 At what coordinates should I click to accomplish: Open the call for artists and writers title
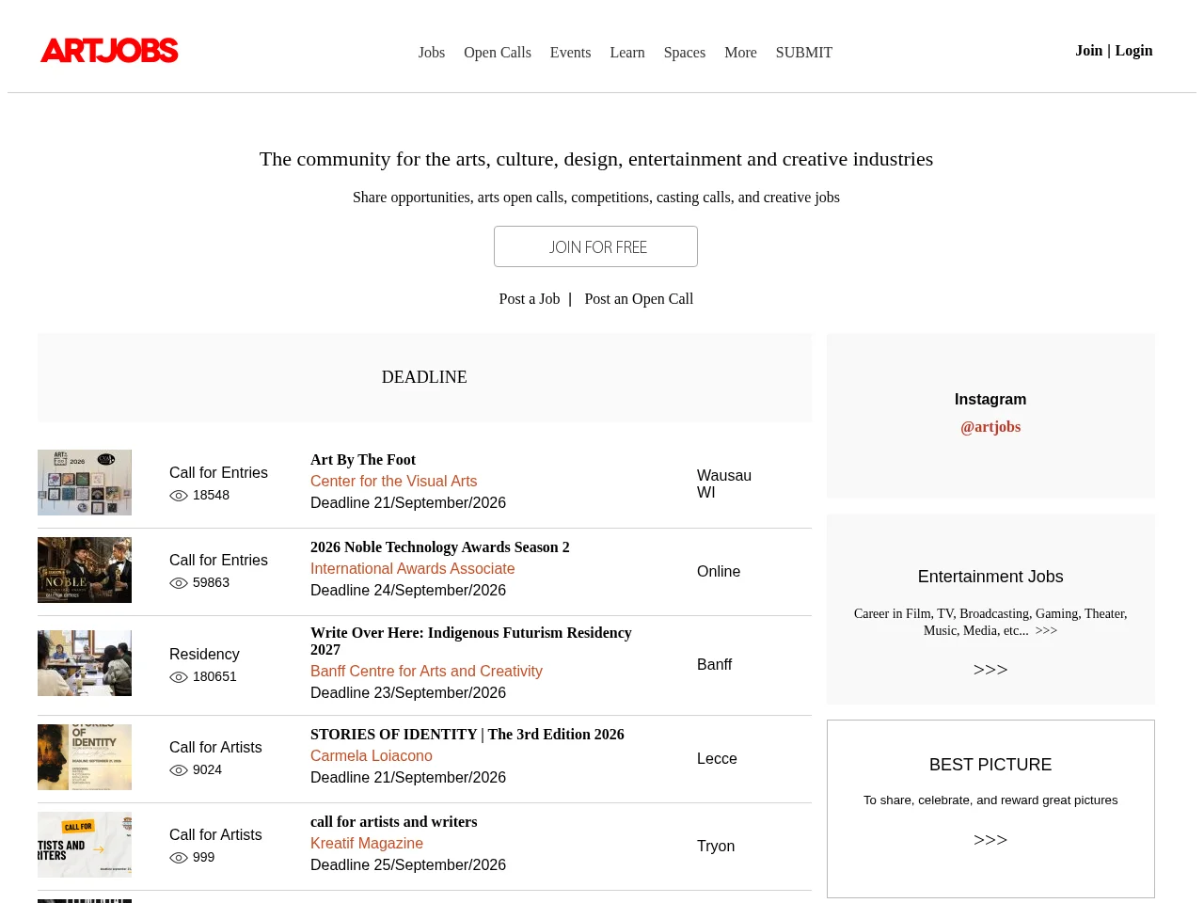pos(394,822)
